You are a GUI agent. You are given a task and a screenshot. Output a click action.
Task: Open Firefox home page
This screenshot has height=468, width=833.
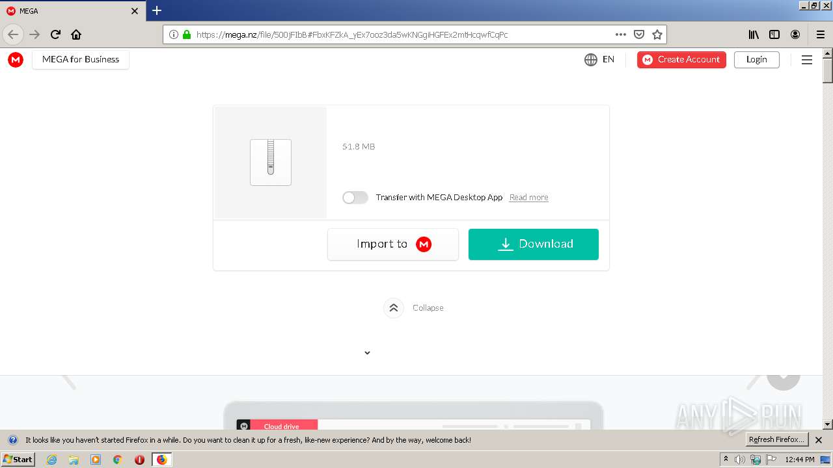76,34
